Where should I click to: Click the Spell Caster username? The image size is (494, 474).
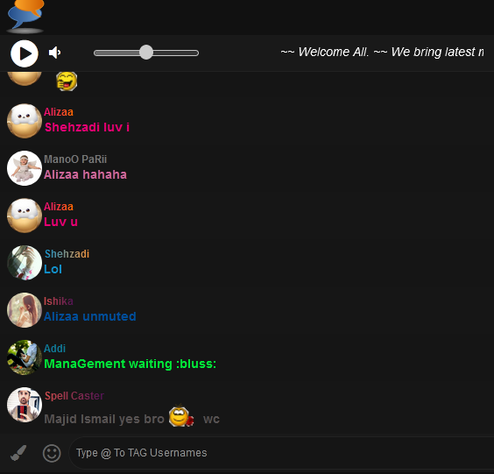click(74, 396)
